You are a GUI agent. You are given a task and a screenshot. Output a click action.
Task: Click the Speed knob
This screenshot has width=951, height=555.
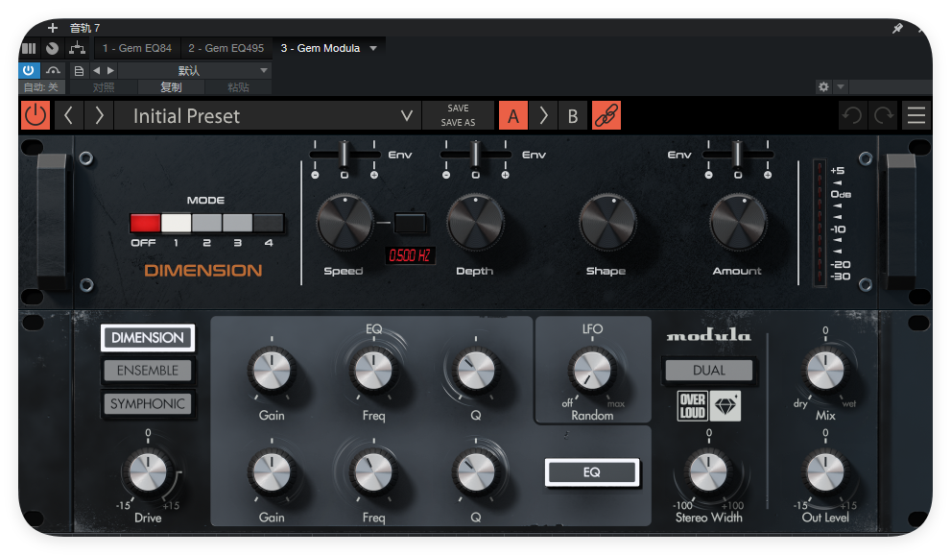click(x=345, y=223)
